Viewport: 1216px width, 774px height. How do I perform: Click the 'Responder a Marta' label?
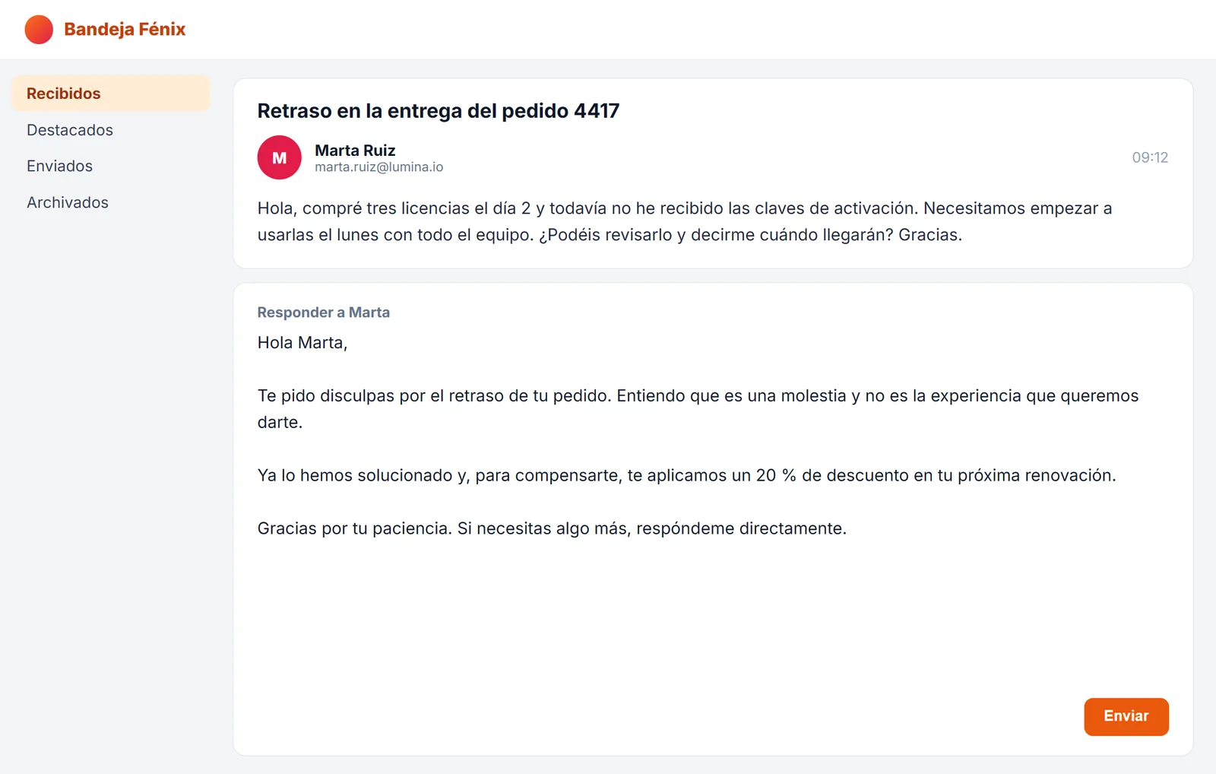[x=324, y=312]
